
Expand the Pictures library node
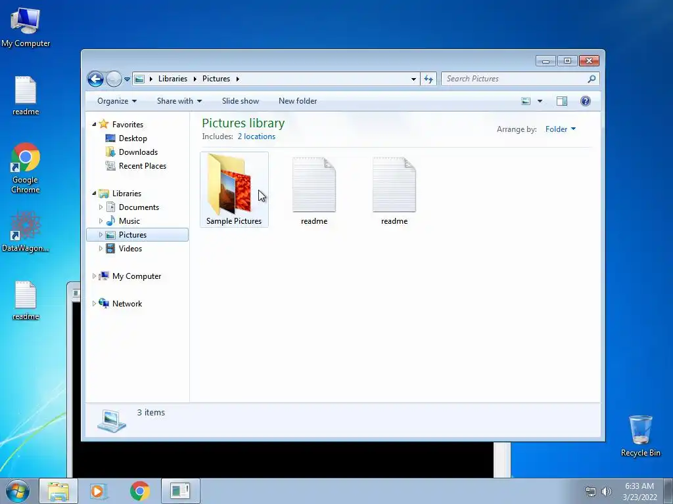coord(101,235)
